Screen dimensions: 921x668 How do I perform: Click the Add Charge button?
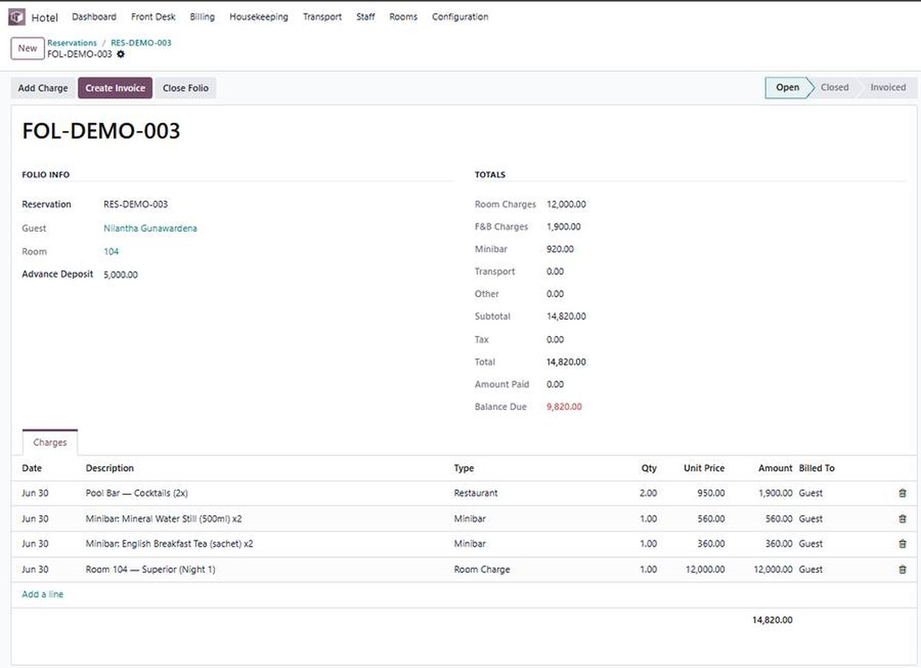coord(43,88)
